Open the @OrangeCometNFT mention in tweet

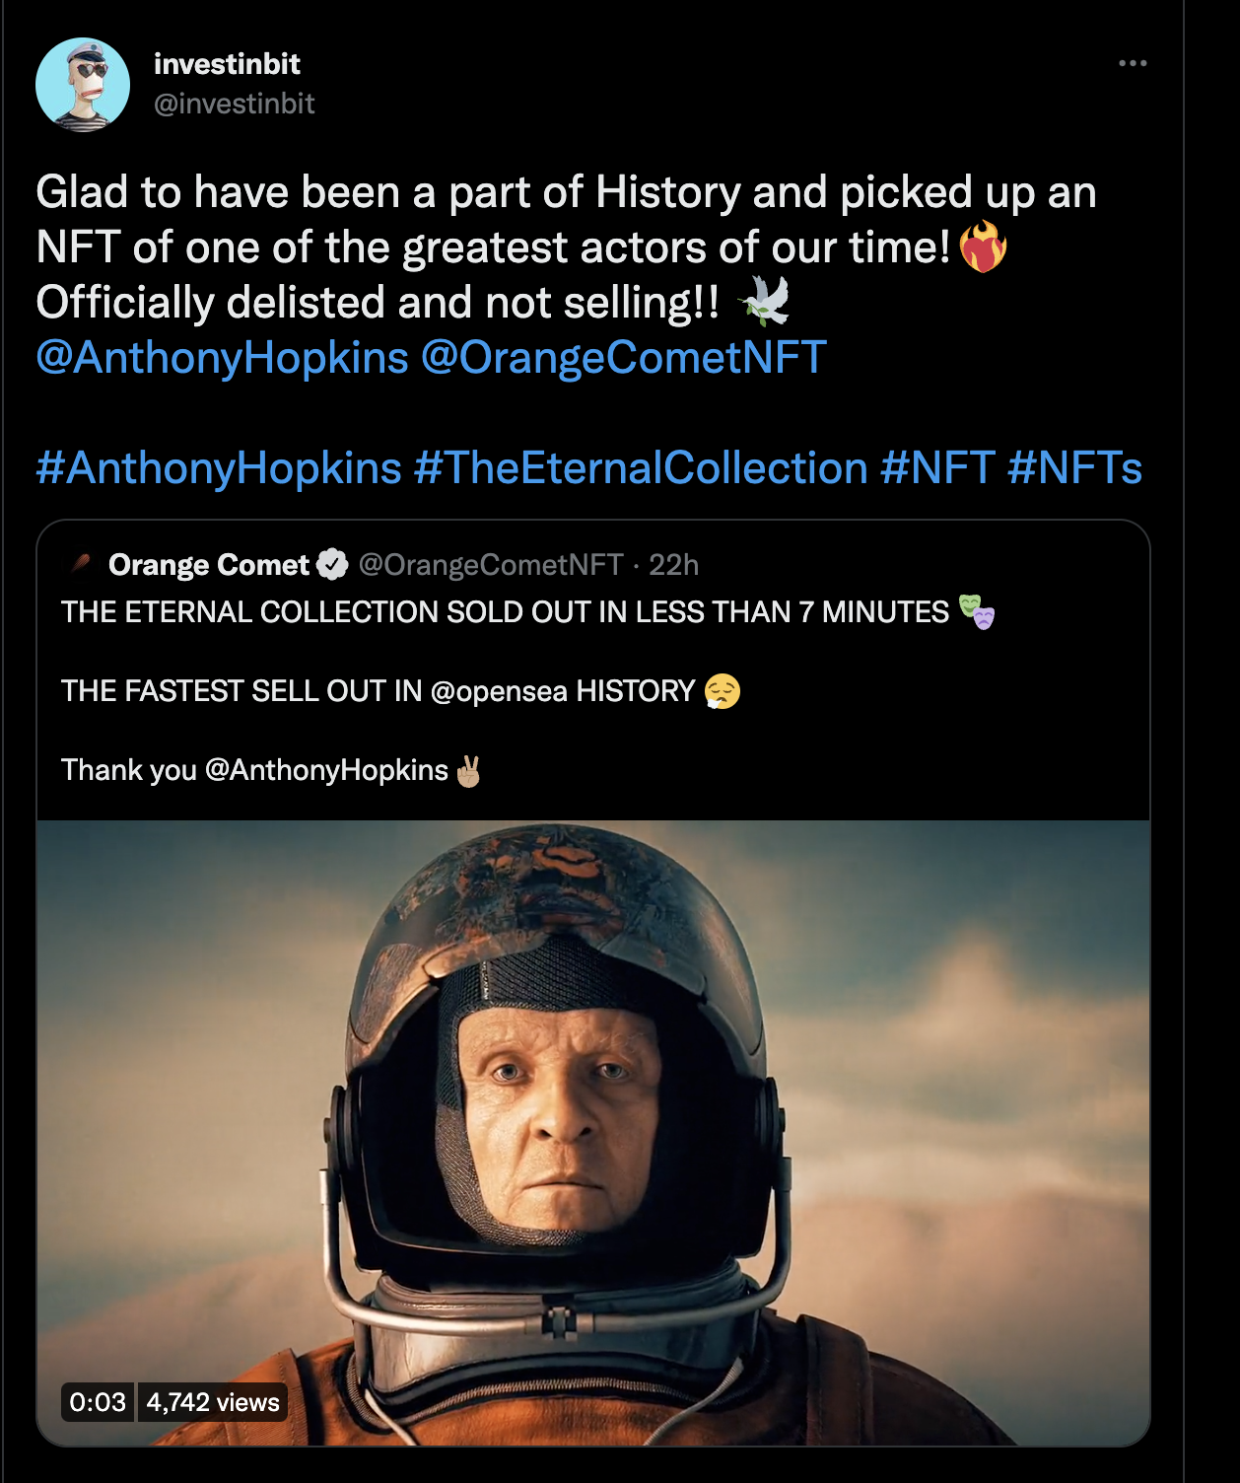(623, 357)
